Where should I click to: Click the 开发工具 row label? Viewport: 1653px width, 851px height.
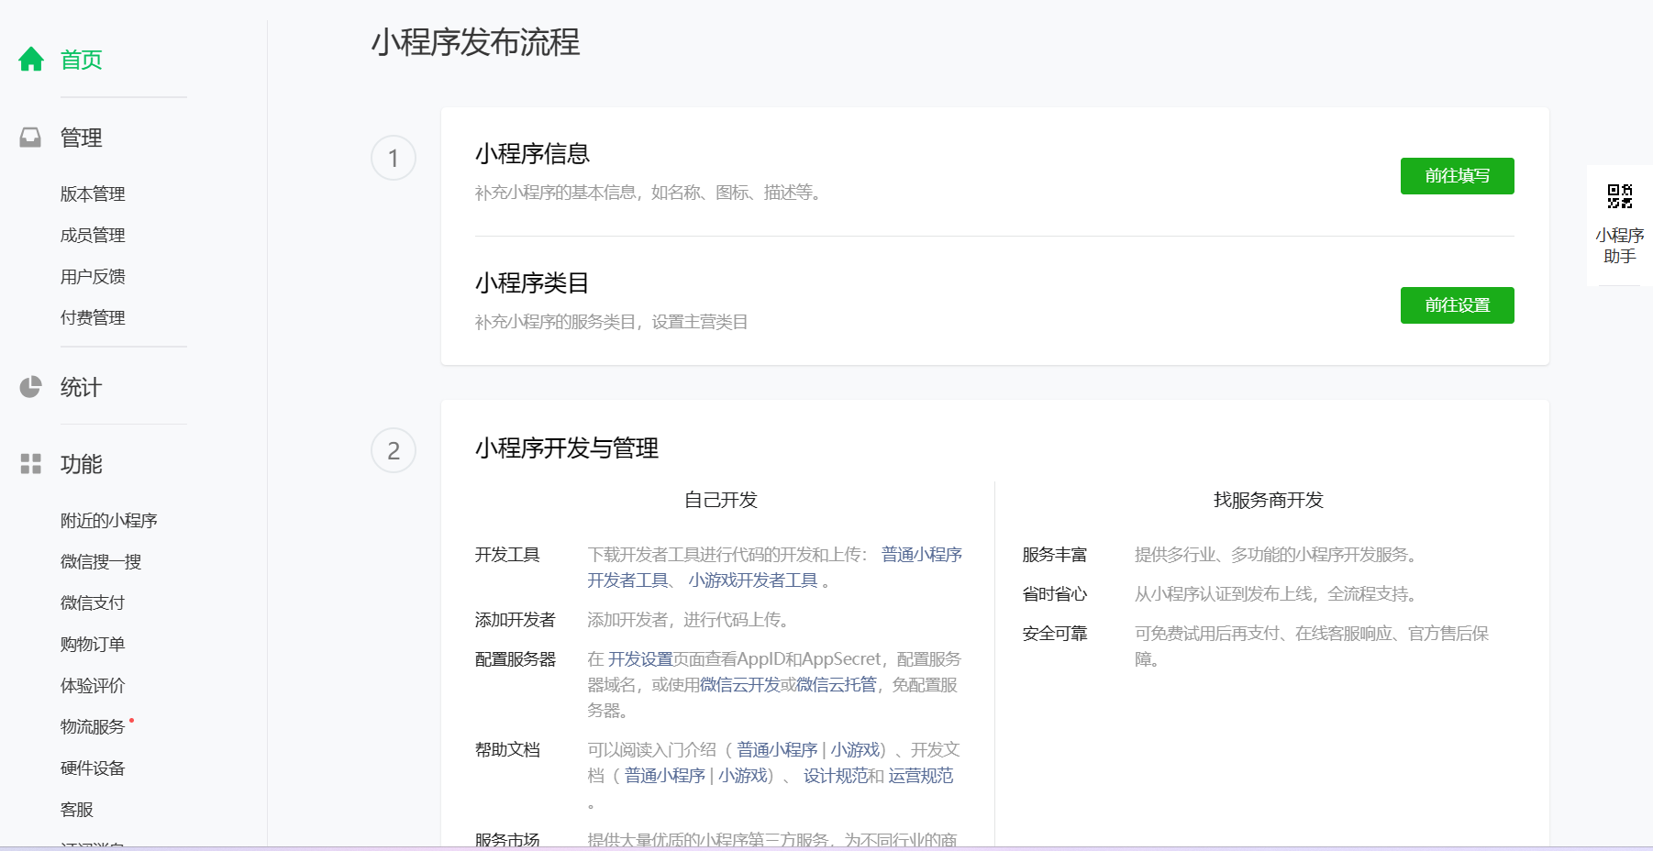coord(507,555)
